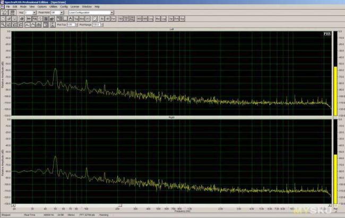Image resolution: width=345 pixels, height=218 pixels.
Task: Open the Mode menu
Action: pyautogui.click(x=23, y=6)
